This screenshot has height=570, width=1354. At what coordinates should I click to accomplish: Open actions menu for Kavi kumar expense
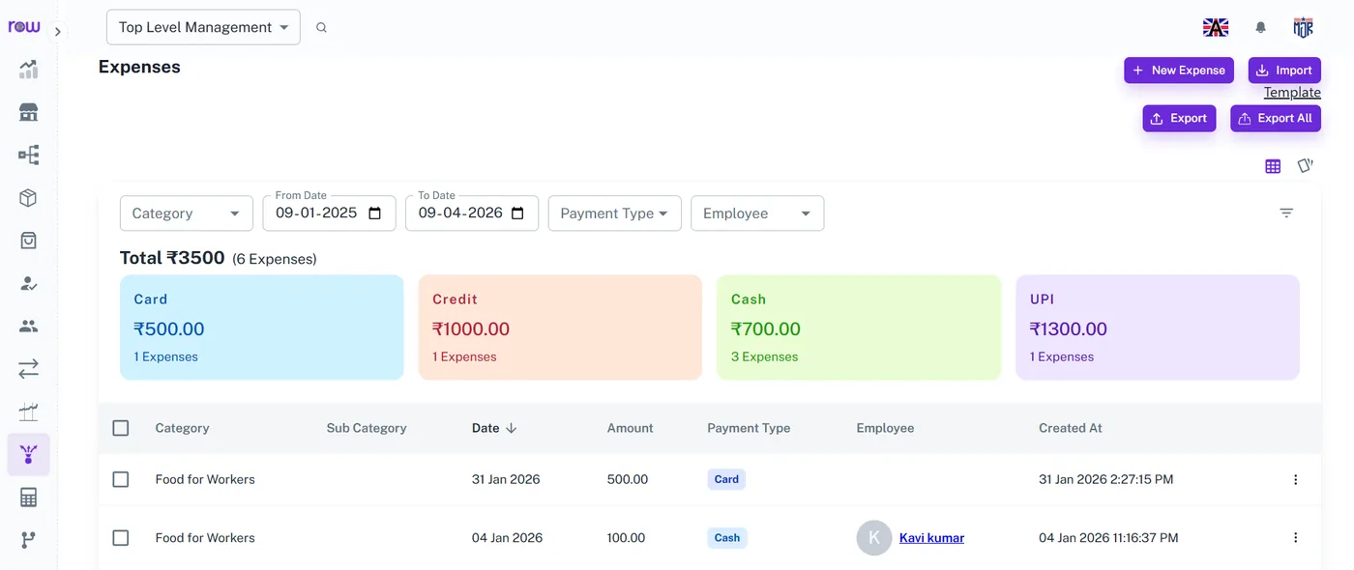1296,538
